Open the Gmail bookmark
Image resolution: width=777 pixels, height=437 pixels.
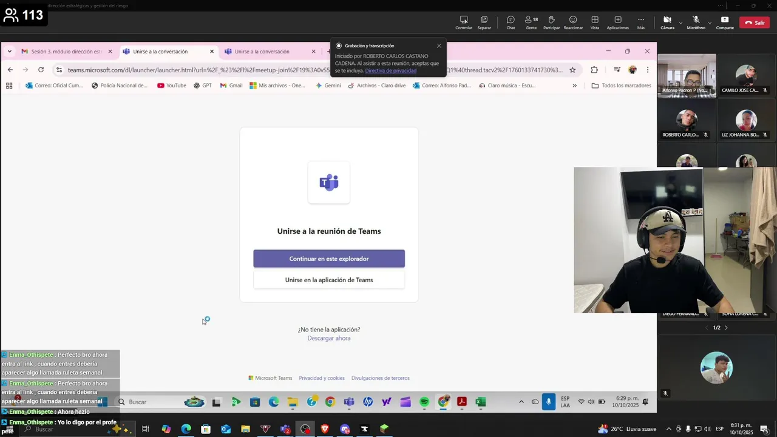point(231,86)
